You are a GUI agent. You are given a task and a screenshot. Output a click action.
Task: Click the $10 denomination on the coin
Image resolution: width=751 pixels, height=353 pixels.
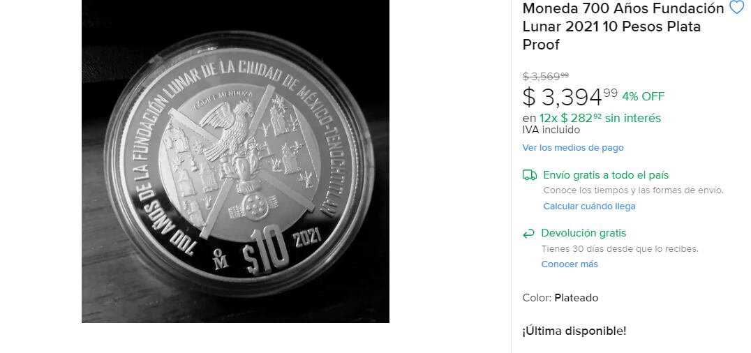click(265, 251)
